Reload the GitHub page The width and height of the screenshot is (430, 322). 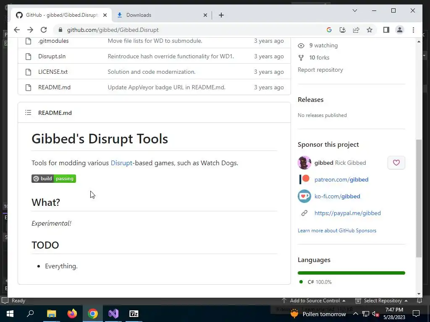point(44,30)
